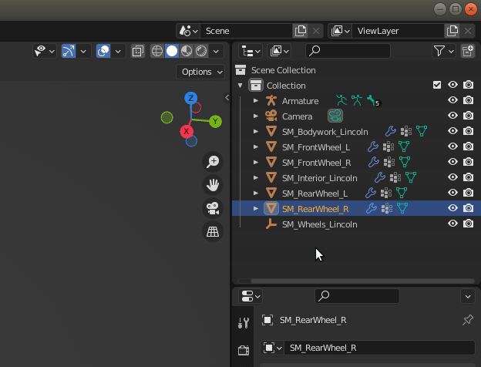The width and height of the screenshot is (481, 367).
Task: Click the ViewLayer name field
Action: [397, 31]
